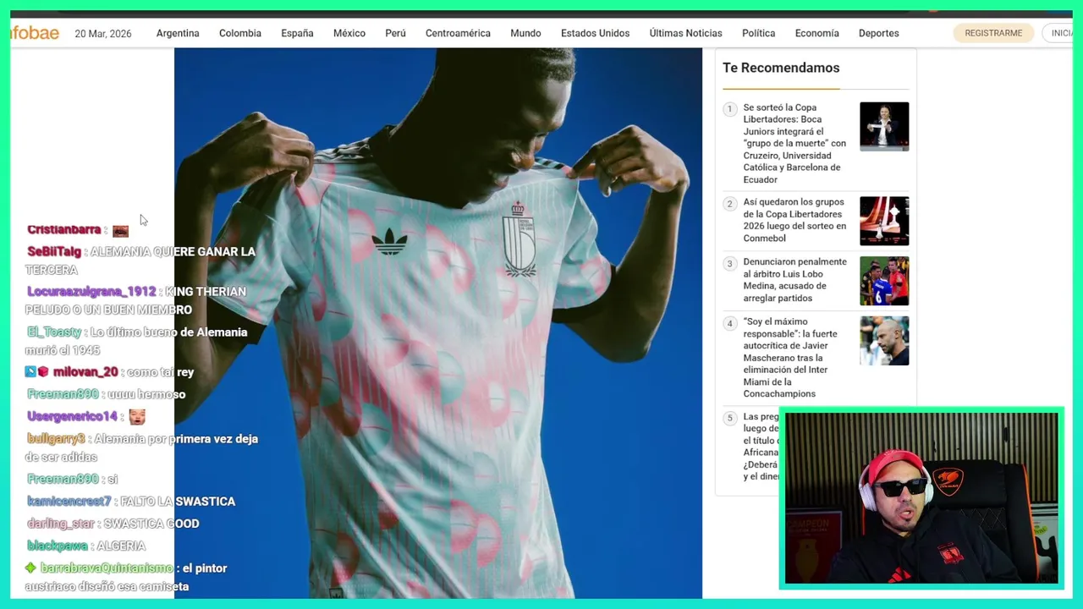
Task: Click chat username milovan_20
Action: pyautogui.click(x=85, y=372)
